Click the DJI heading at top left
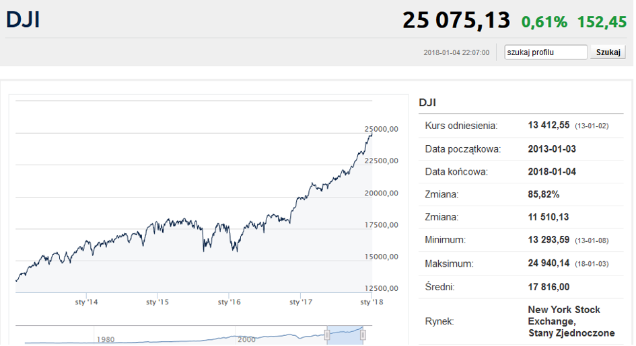This screenshot has height=346, width=636. click(23, 20)
